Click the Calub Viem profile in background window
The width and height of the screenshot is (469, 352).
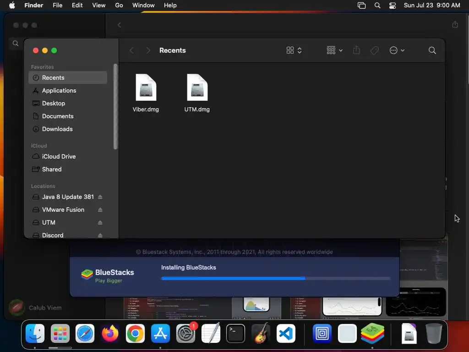(35, 308)
